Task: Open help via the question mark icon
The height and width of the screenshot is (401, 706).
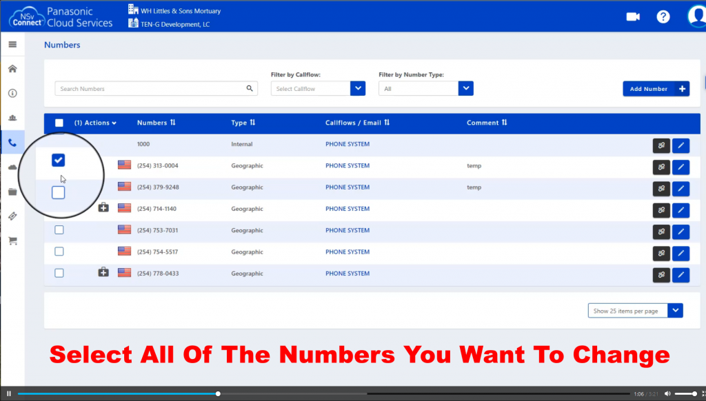Action: coord(663,17)
